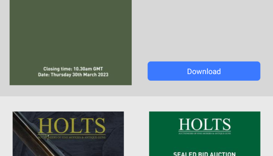Click the blue Download button
This screenshot has width=273, height=156.
coord(204,71)
